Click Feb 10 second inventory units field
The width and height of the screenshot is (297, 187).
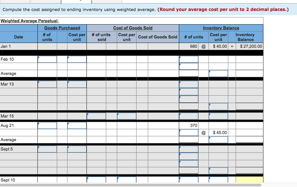coord(189,66)
